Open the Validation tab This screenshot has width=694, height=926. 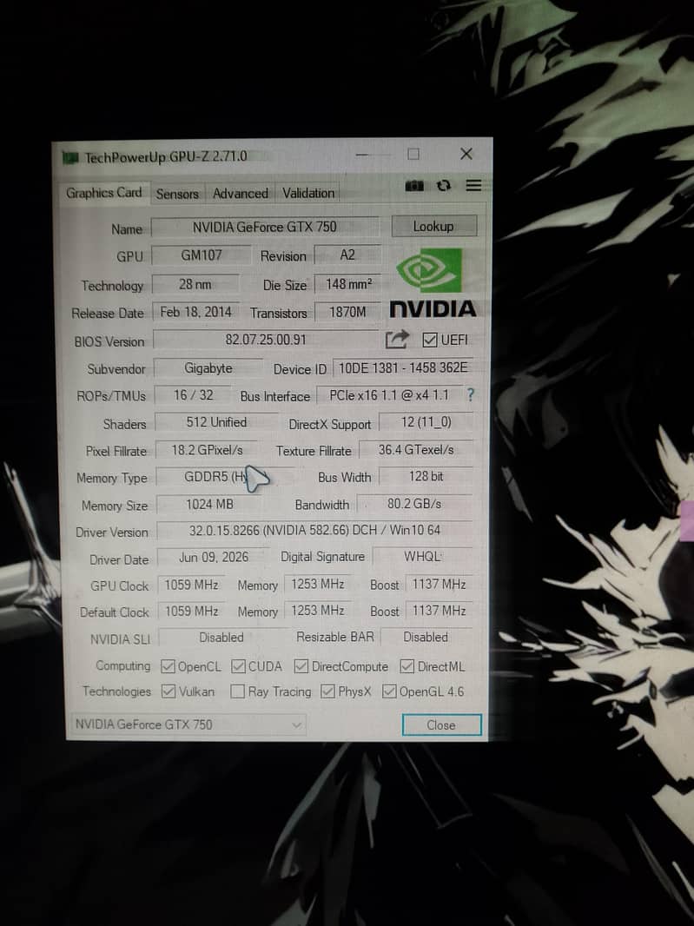pos(308,193)
